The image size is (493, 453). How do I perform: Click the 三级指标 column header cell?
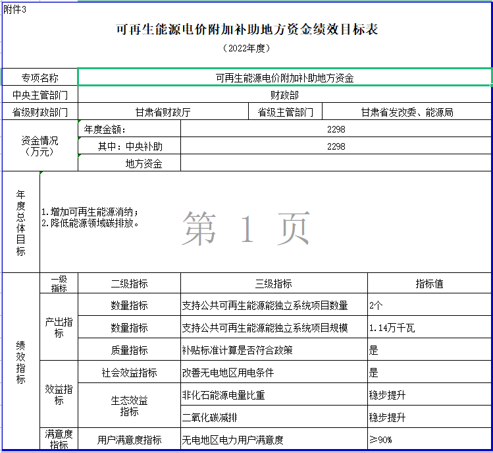tap(273, 284)
